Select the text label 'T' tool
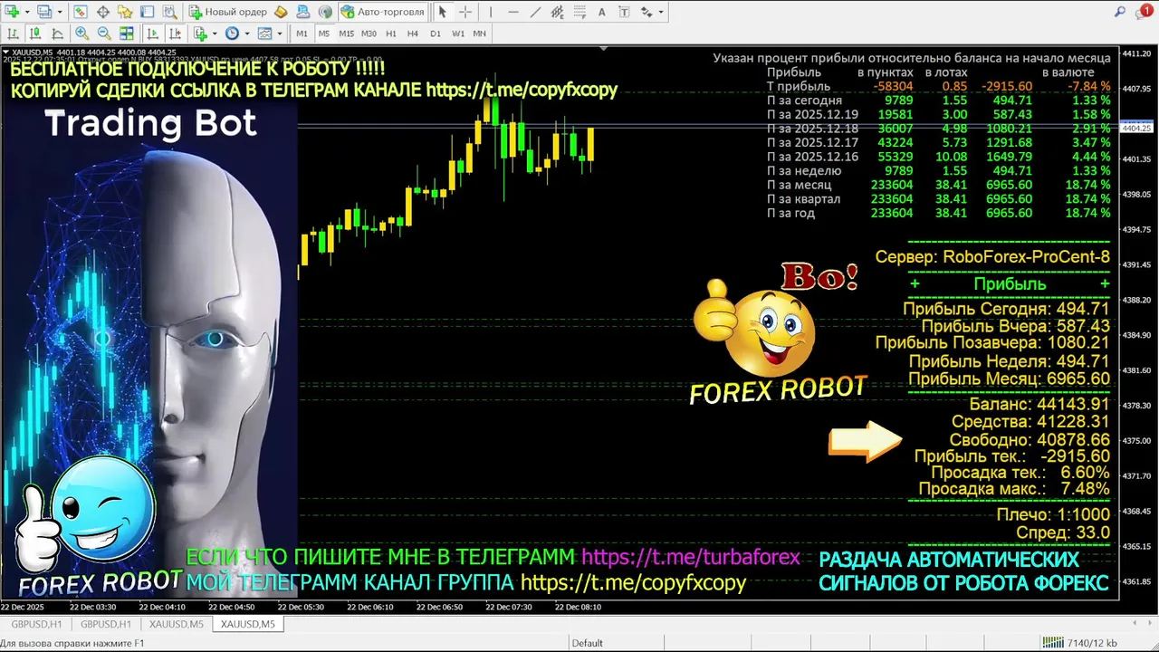This screenshot has height=652, width=1159. tap(624, 12)
